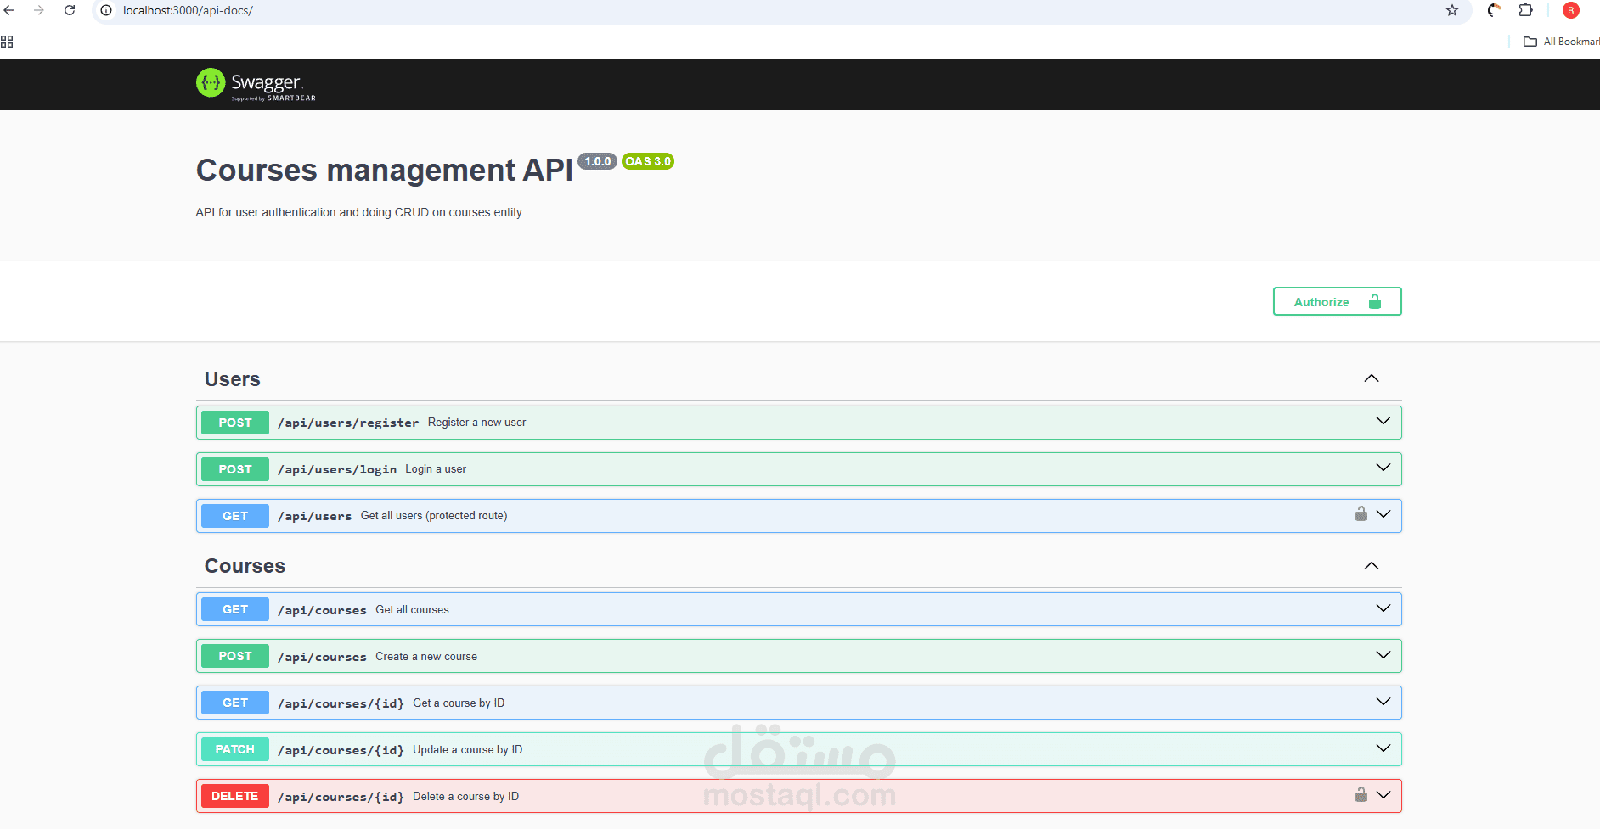
Task: Click POST badge for /api/users/register
Action: pyautogui.click(x=235, y=423)
